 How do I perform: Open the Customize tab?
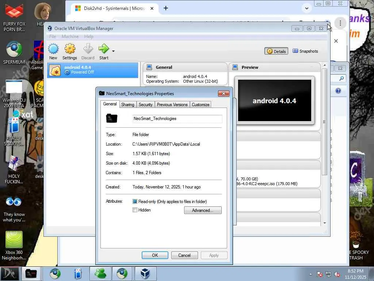pos(201,105)
